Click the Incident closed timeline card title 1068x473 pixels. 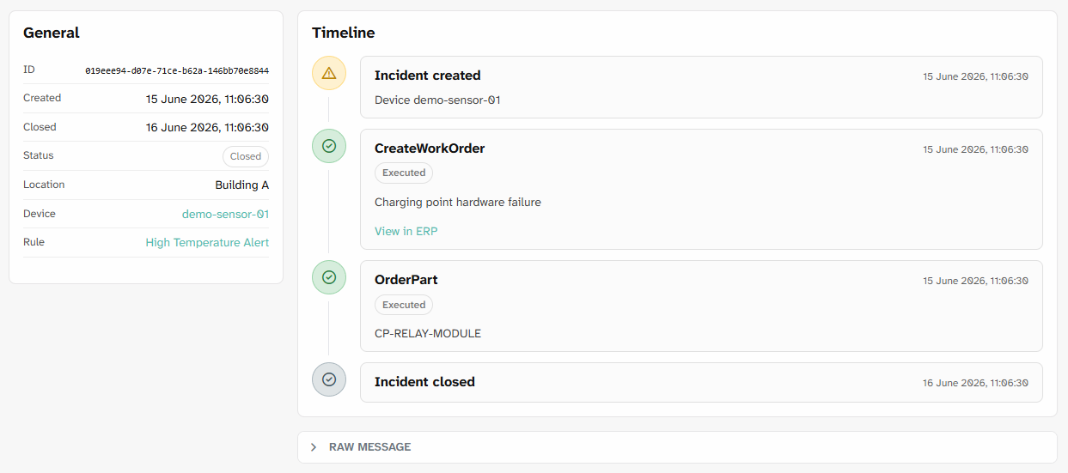click(424, 382)
